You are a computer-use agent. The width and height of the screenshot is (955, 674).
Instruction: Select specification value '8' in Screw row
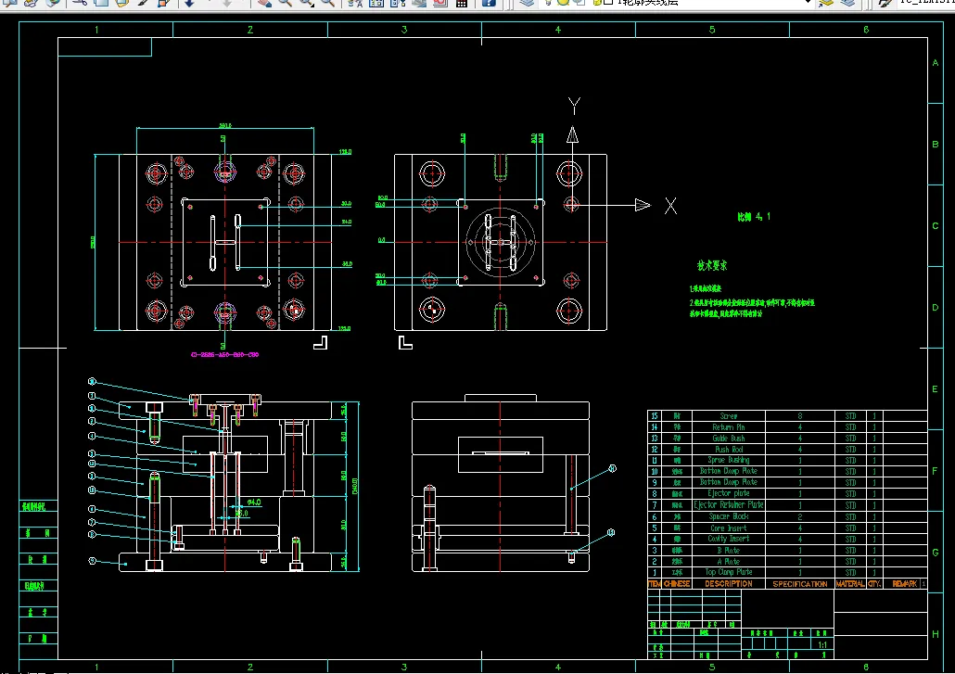(x=799, y=416)
